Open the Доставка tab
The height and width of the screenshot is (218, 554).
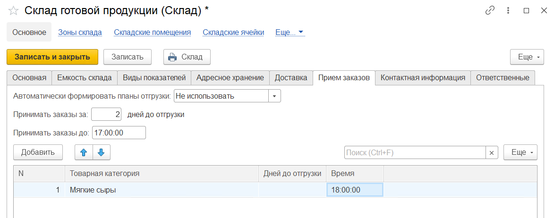[x=291, y=78]
